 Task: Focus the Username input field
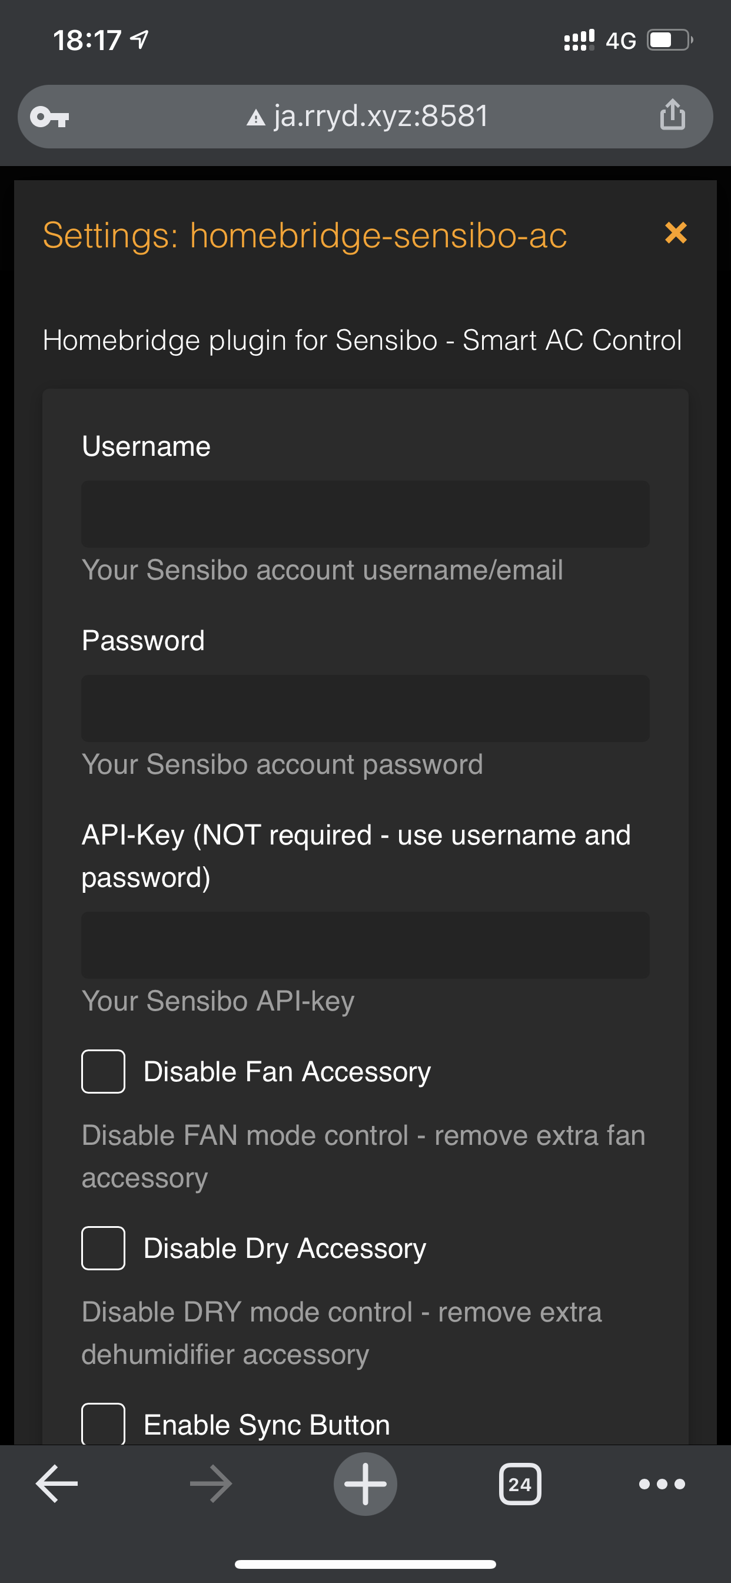pyautogui.click(x=365, y=514)
